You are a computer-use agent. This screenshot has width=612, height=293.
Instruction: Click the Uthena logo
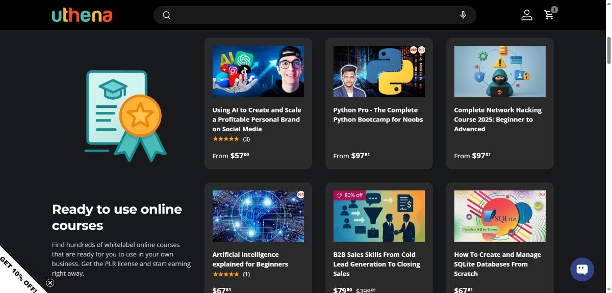(82, 15)
